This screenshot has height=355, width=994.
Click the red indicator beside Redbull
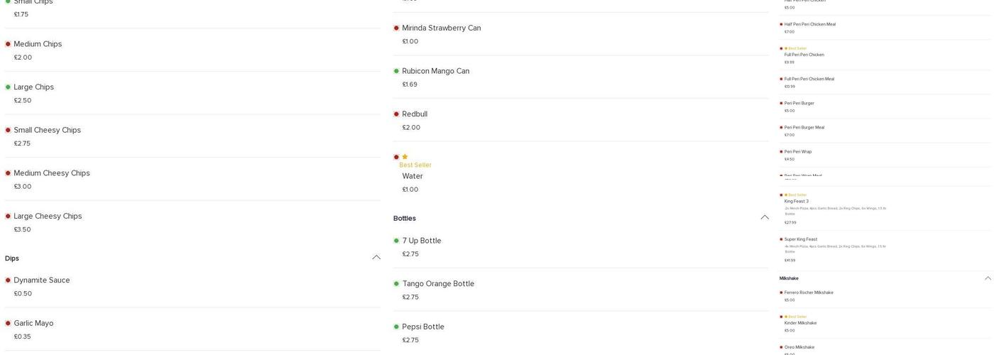click(x=396, y=114)
